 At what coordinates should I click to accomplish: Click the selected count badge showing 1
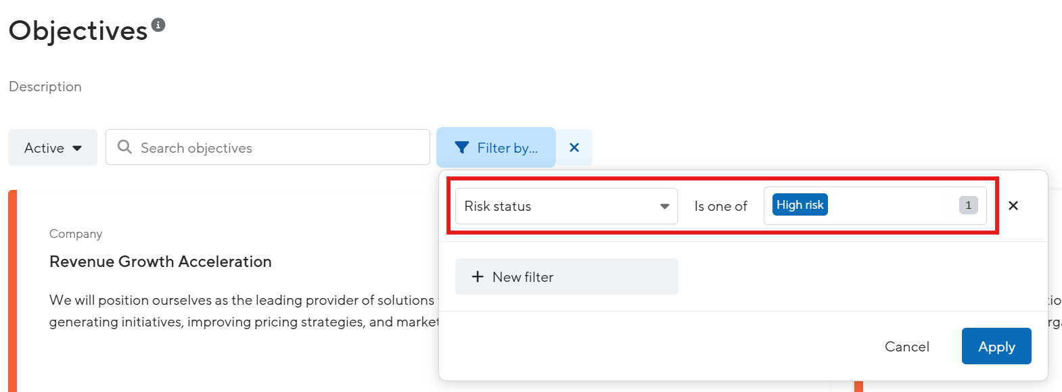click(969, 205)
